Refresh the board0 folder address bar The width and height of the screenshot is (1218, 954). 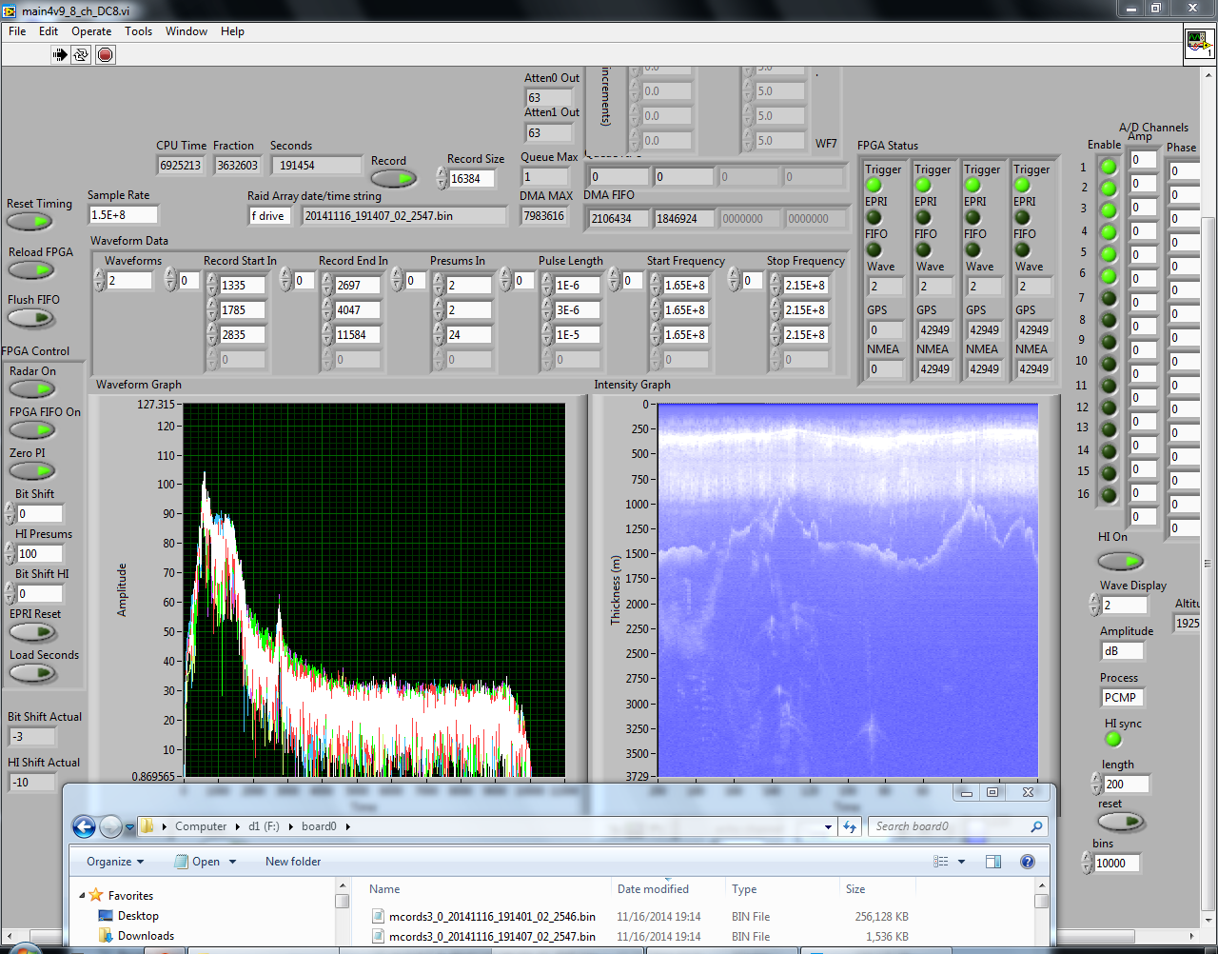click(850, 826)
